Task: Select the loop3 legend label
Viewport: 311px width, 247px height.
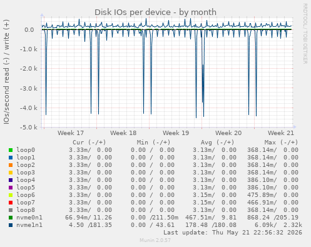Action: pyautogui.click(x=26, y=173)
